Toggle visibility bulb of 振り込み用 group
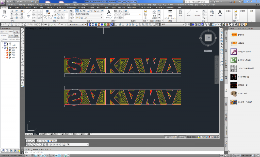The image size is (260, 157). [7, 48]
